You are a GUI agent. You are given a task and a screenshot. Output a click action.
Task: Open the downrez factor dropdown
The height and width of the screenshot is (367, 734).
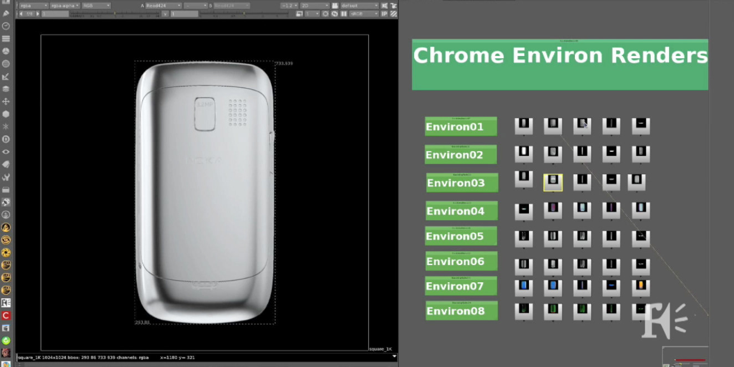tap(312, 13)
